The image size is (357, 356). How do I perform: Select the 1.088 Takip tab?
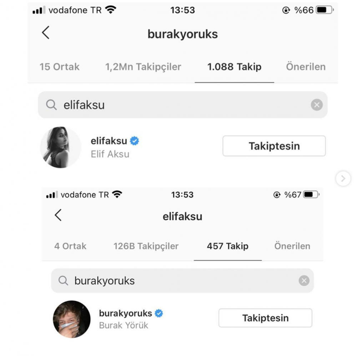[234, 67]
